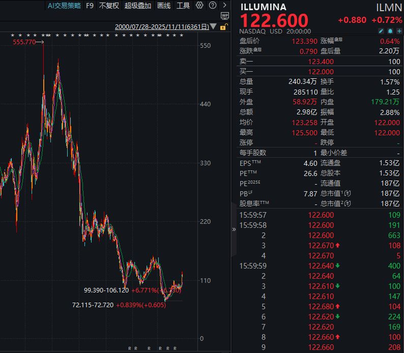The width and height of the screenshot is (404, 353).
Task: Open the 工具 menu
Action: 183,6
